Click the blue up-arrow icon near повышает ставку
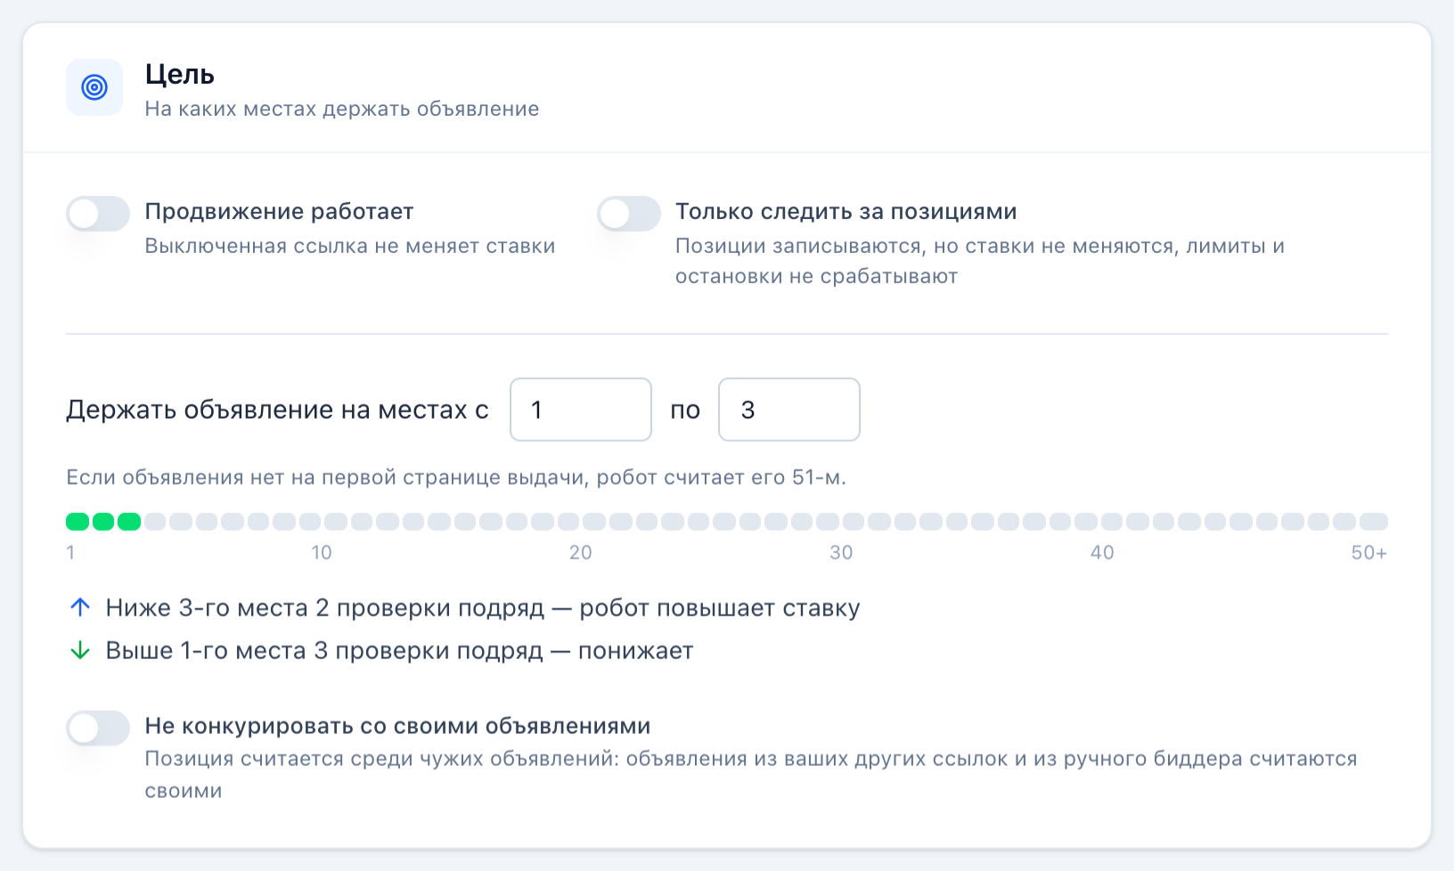Viewport: 1454px width, 871px height. point(80,607)
